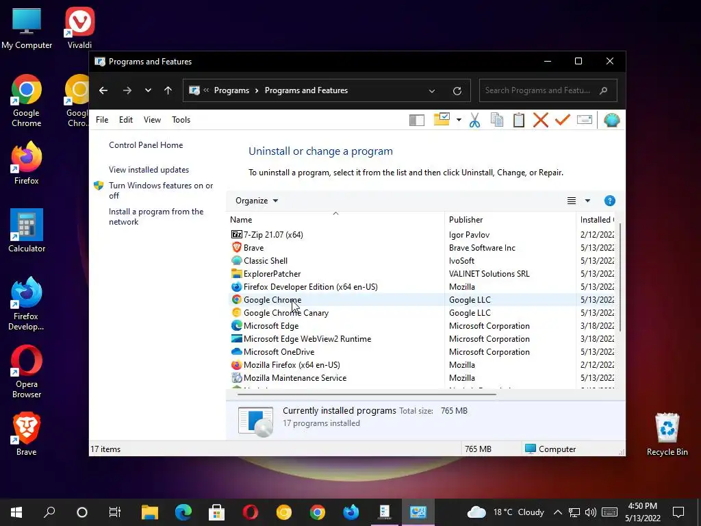Click the Forward navigation arrow
This screenshot has width=701, height=526.
[x=127, y=90]
